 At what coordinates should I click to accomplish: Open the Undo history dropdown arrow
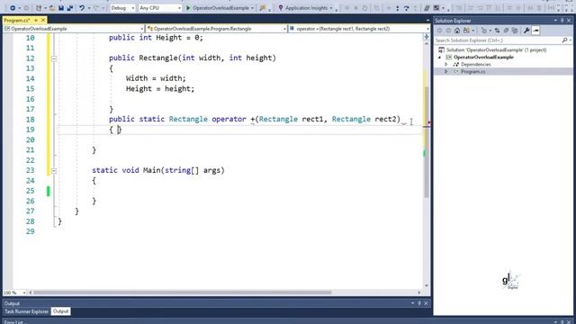pyautogui.click(x=89, y=8)
